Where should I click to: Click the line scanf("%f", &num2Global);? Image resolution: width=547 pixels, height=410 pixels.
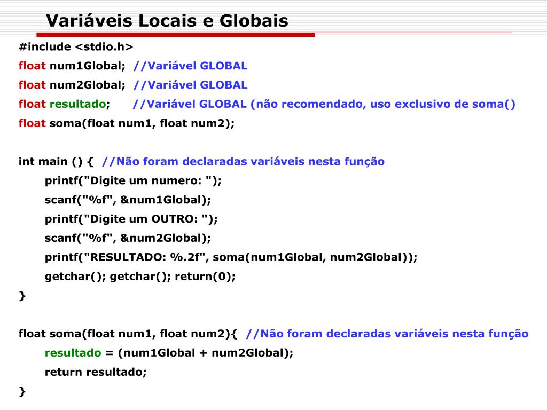(x=128, y=238)
